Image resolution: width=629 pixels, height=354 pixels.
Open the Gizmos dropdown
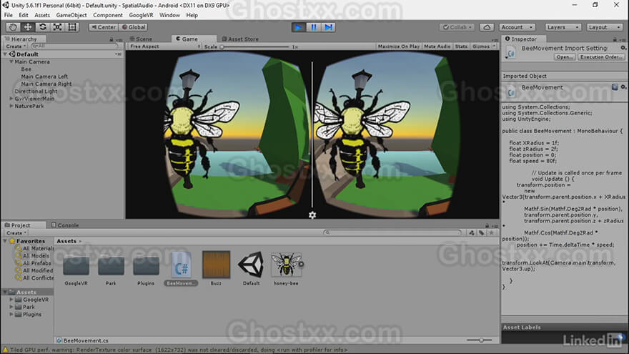click(483, 46)
